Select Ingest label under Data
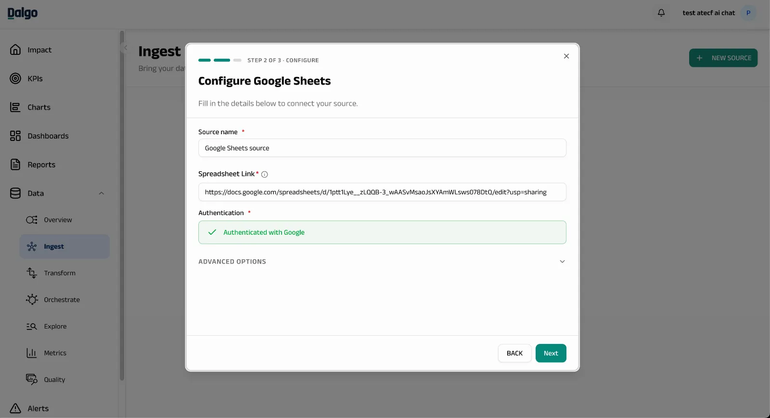770x418 pixels. pos(54,246)
